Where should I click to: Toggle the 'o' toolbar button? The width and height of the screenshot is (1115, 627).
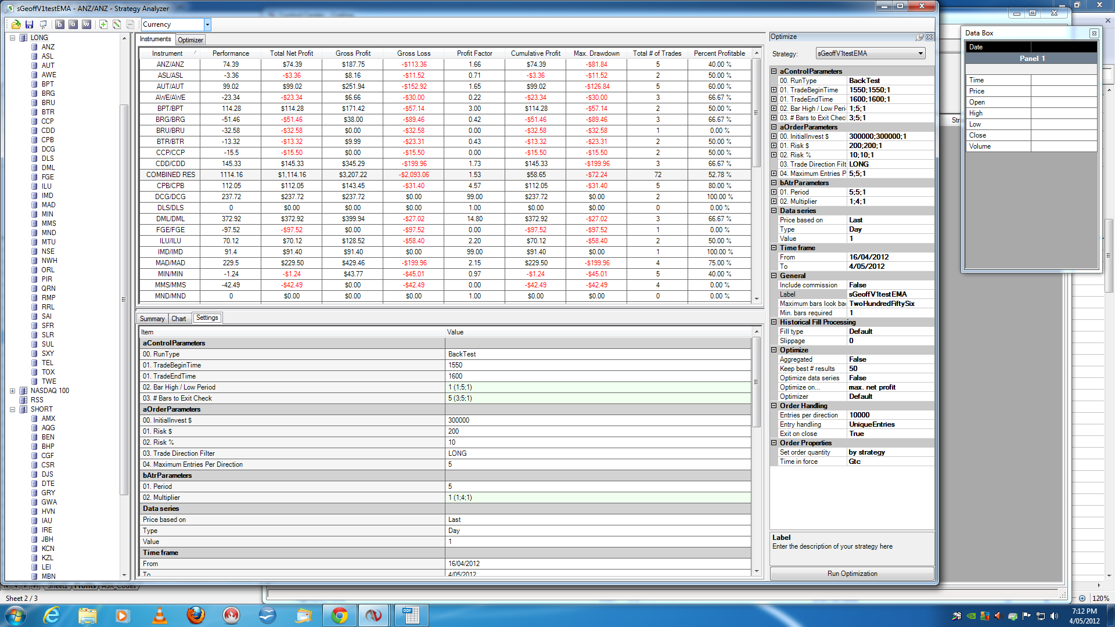[x=73, y=24]
